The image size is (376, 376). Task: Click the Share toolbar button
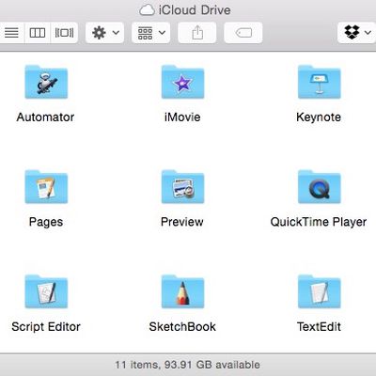tap(197, 33)
